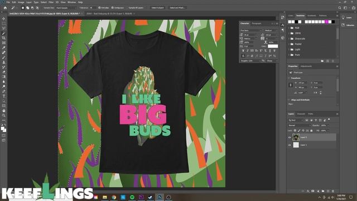Screen dimensions: 357x201
Task: Open the Sample Size dropdown
Action: pyautogui.click(x=66, y=8)
